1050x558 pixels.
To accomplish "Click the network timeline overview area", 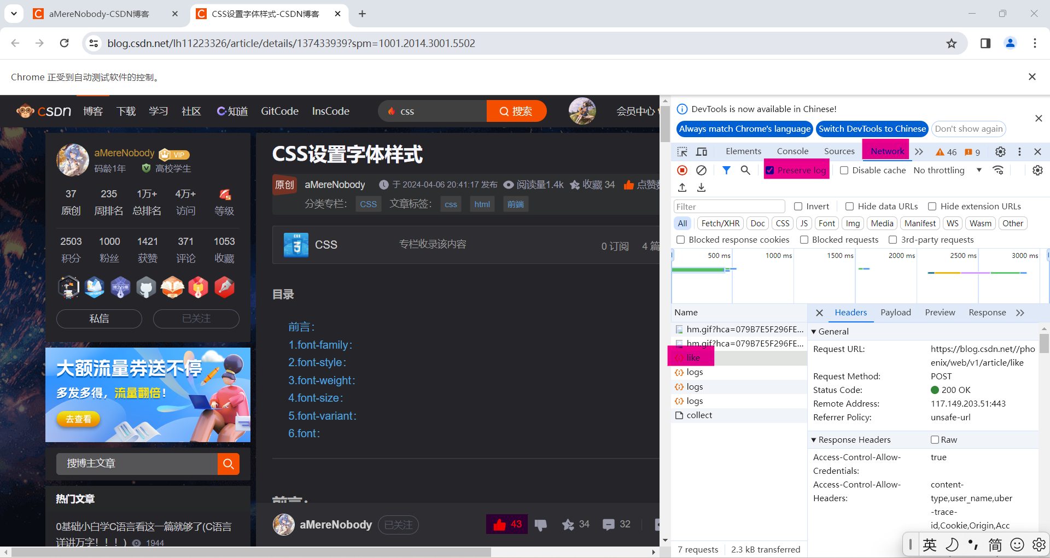I will (x=860, y=276).
